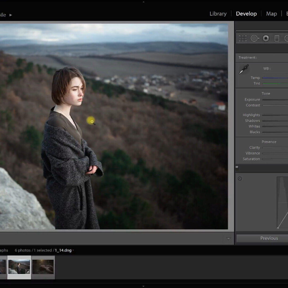Viewport: 288px width, 288px height.
Task: Activate the Spot Removal tool
Action: (254, 38)
